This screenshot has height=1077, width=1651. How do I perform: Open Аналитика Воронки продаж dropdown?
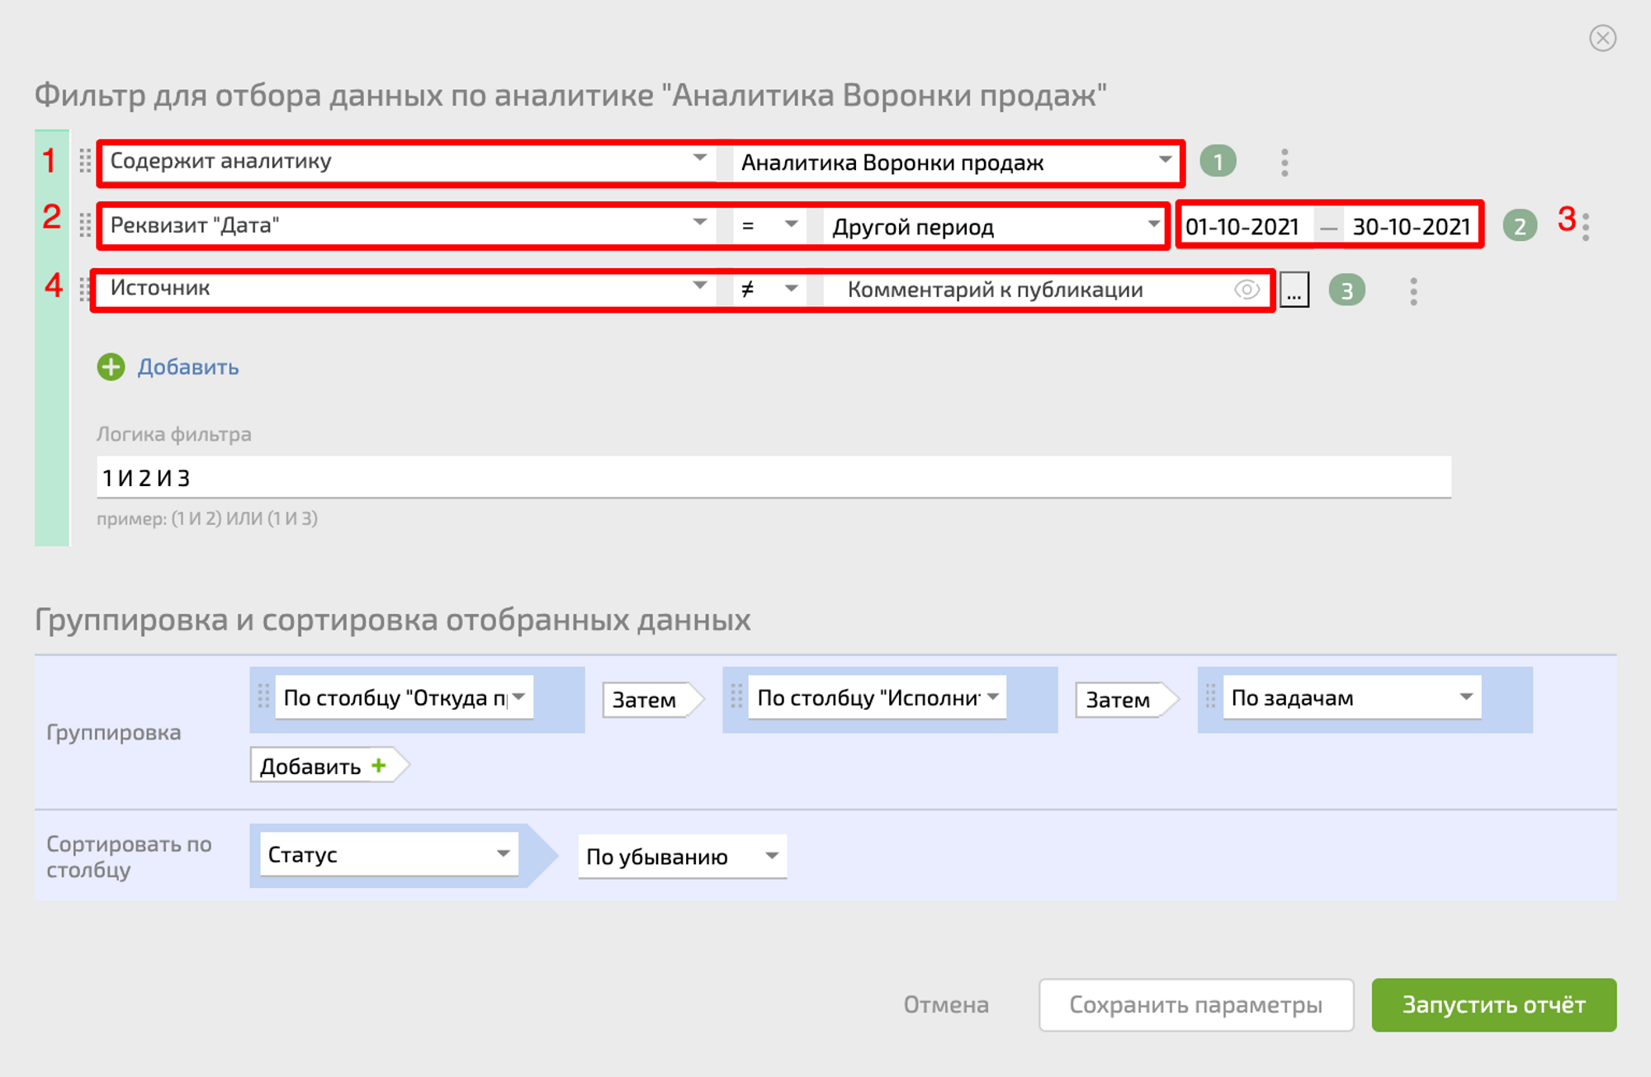955,163
